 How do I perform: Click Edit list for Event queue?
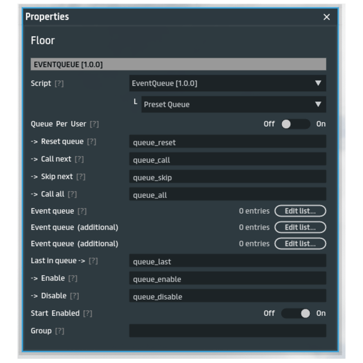pos(300,211)
